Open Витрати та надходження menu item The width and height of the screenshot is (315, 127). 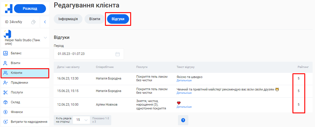(25, 122)
